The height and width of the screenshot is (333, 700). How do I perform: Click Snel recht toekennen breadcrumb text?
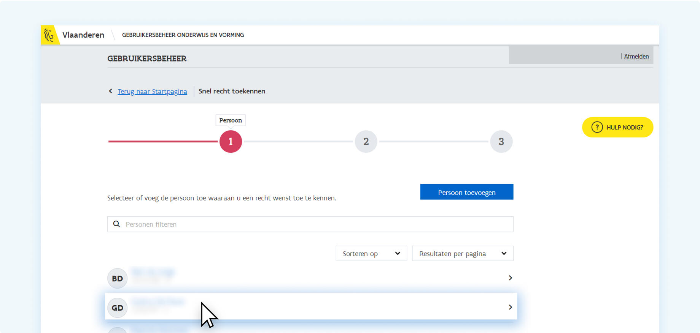(x=232, y=91)
